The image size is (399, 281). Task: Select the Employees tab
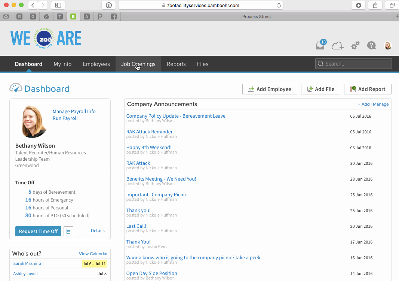click(96, 64)
